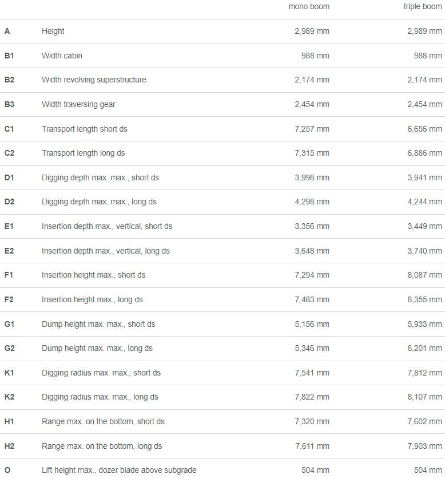The height and width of the screenshot is (478, 445).
Task: Click the B1 Width cabin label
Action: (x=62, y=56)
